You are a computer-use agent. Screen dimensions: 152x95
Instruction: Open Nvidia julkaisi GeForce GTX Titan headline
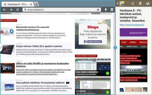pyautogui.click(x=133, y=79)
